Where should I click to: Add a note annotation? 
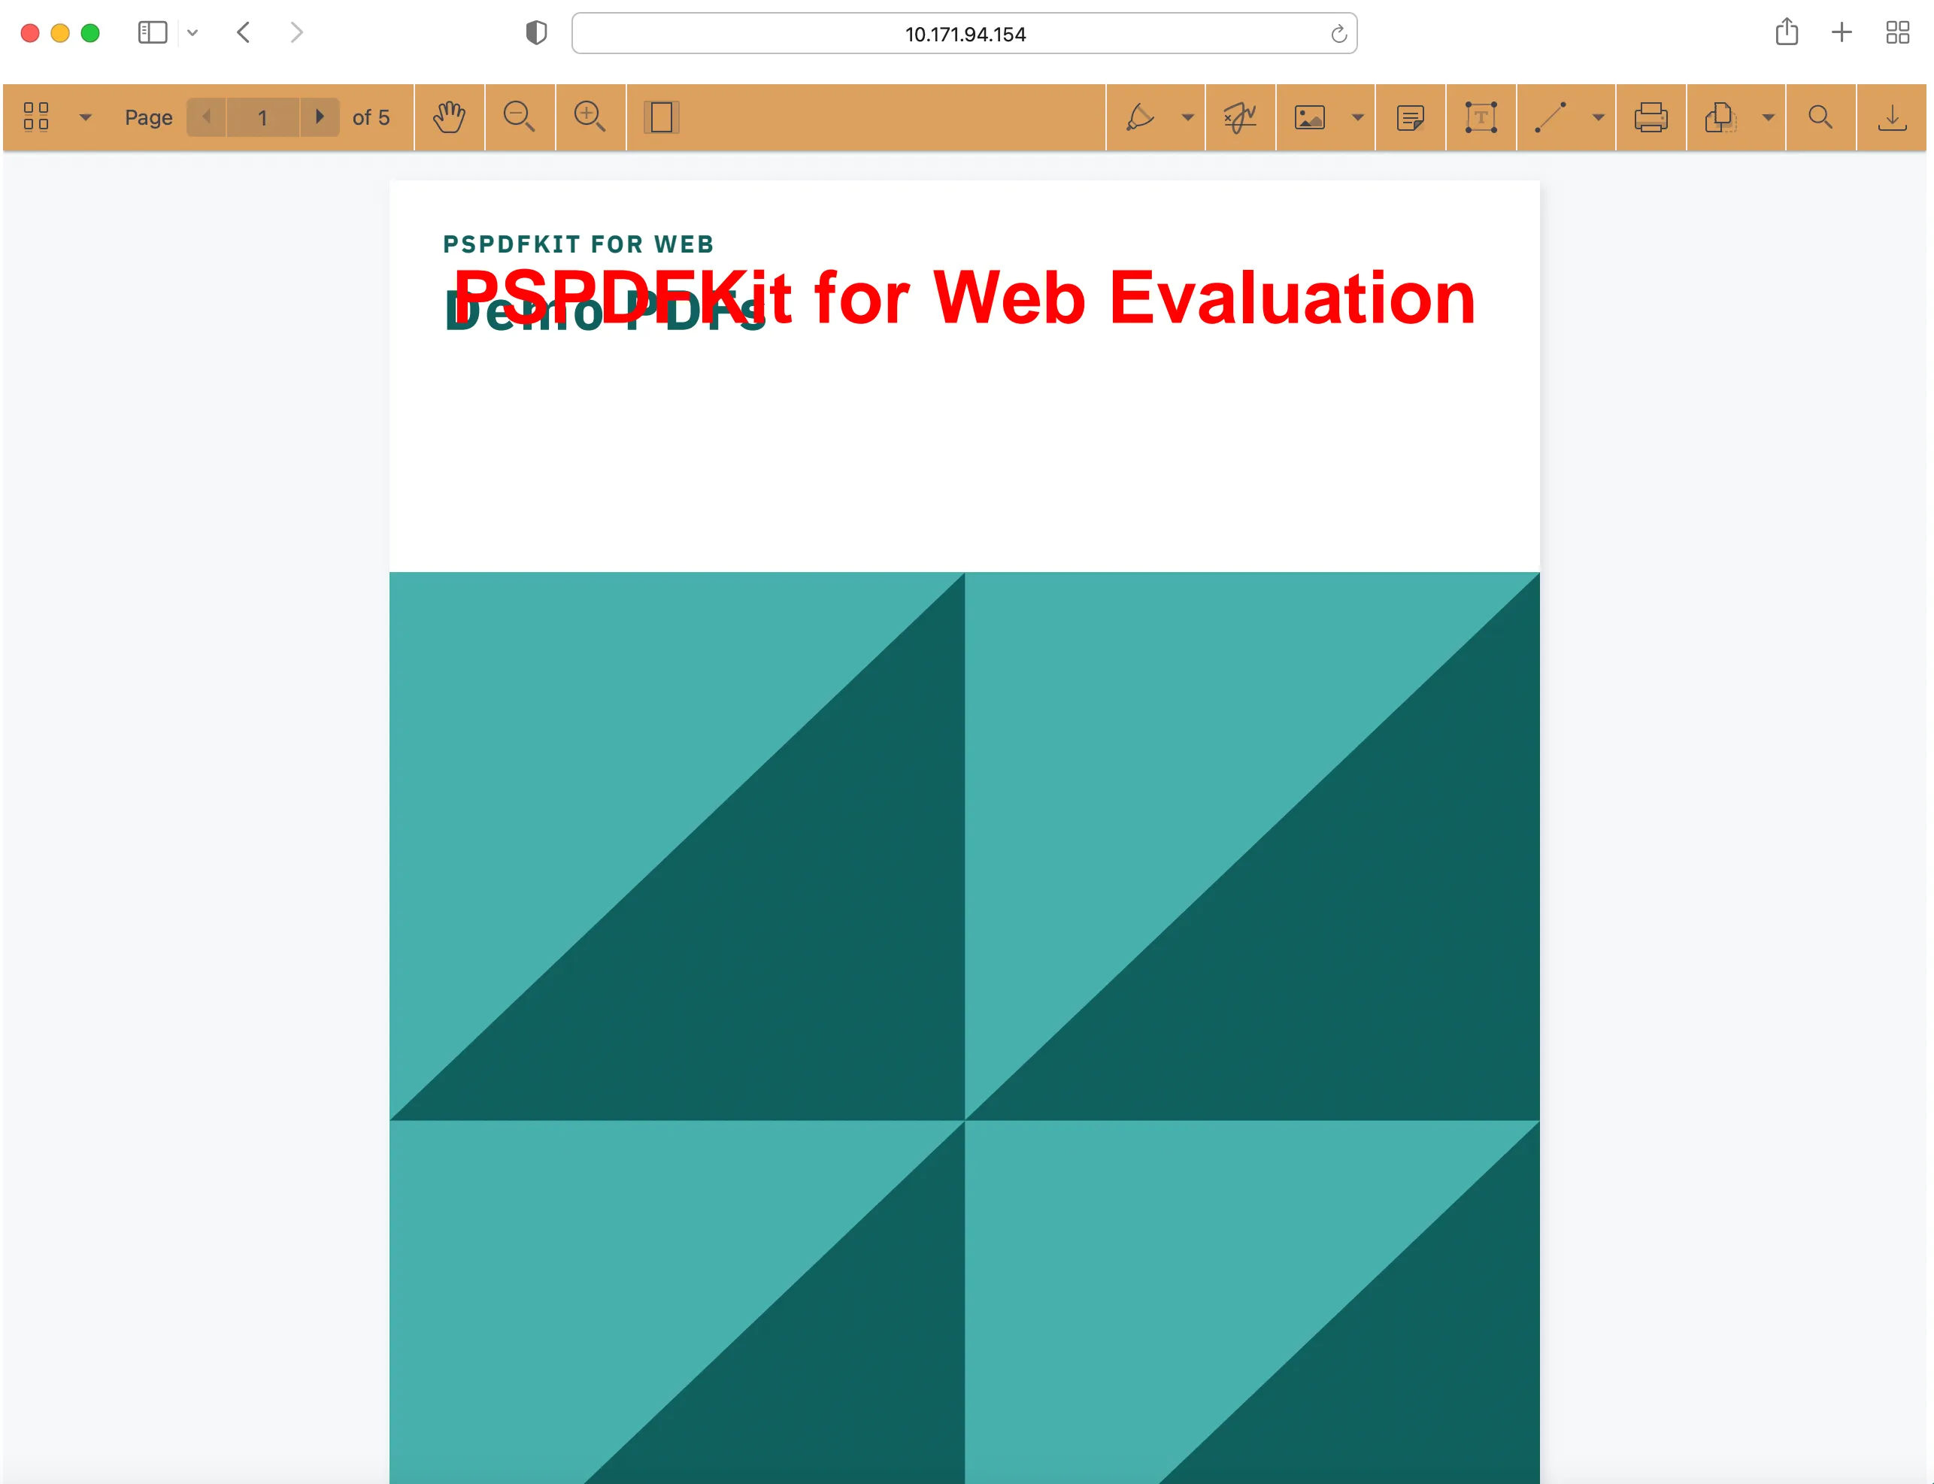[x=1410, y=117]
